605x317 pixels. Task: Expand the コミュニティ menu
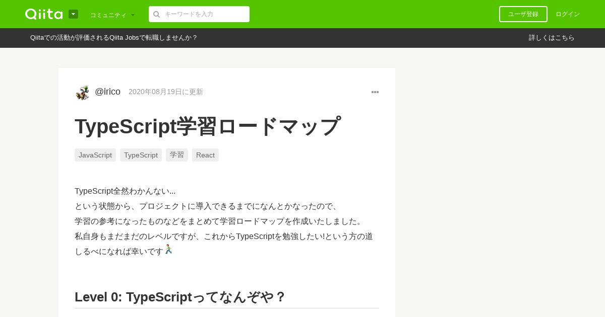click(x=112, y=15)
